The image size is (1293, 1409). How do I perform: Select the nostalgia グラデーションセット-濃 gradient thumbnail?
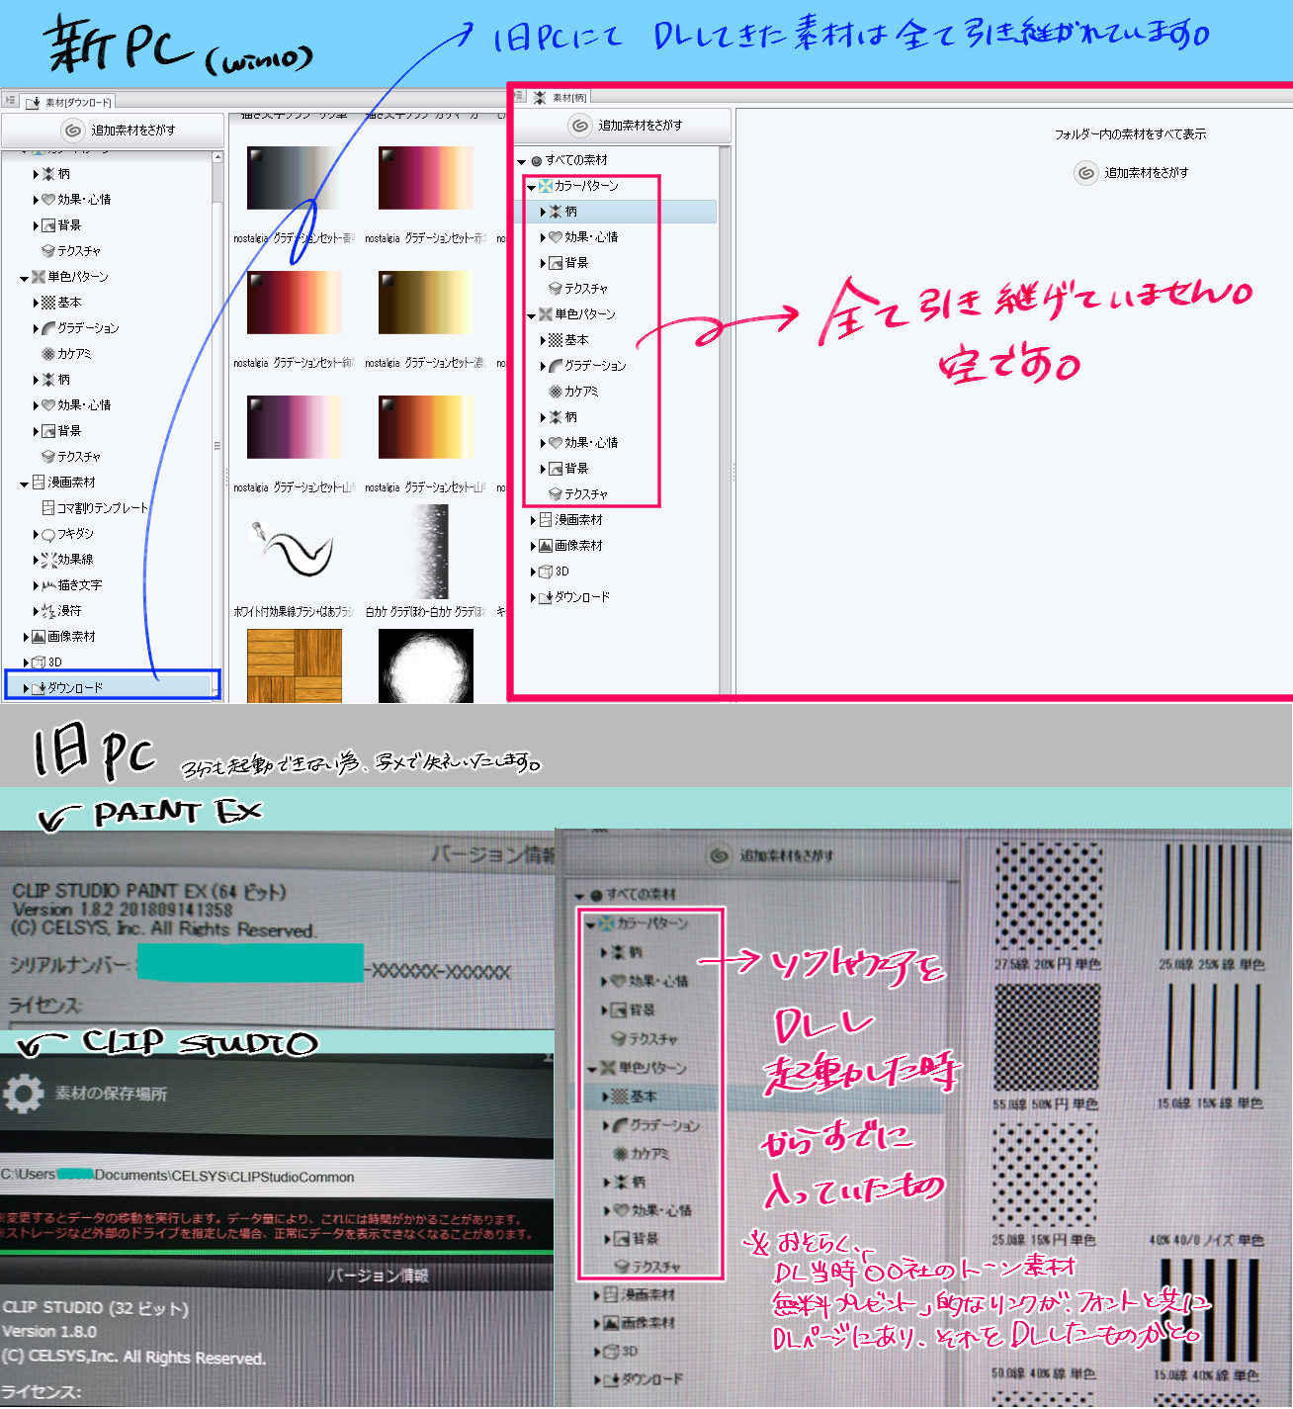[x=425, y=303]
